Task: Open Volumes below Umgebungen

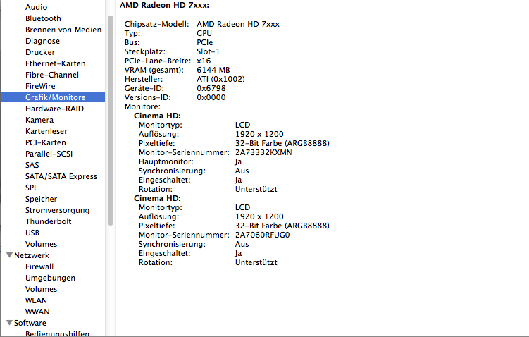Action: click(x=41, y=289)
